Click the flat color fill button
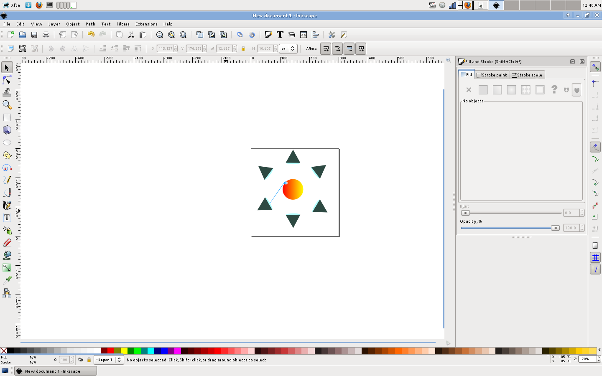The width and height of the screenshot is (602, 376). (x=483, y=90)
